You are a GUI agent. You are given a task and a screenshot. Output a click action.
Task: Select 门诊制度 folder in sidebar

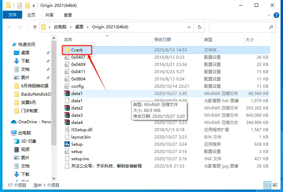point(26,111)
